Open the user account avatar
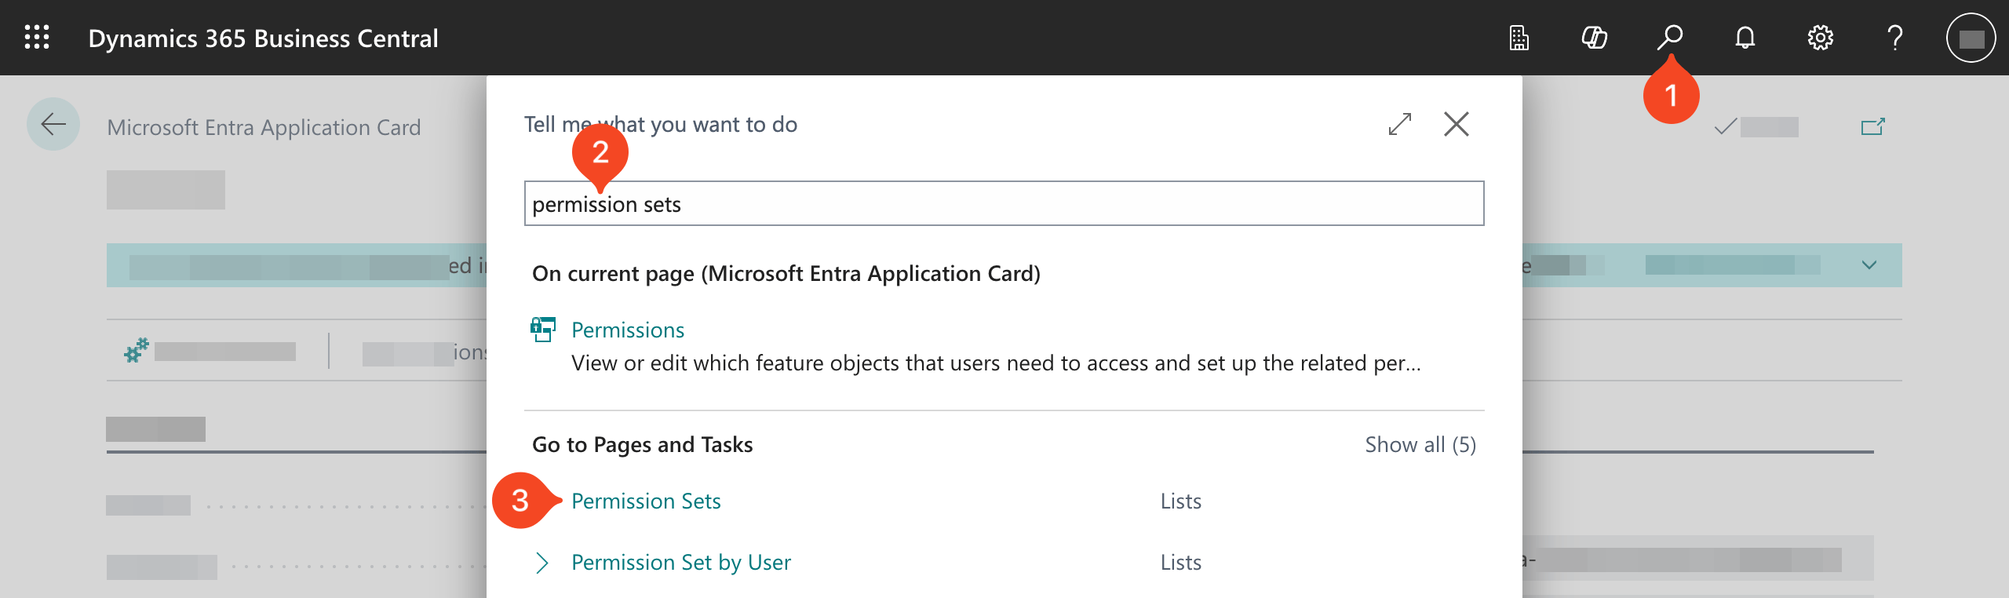This screenshot has width=2009, height=598. tap(1971, 38)
